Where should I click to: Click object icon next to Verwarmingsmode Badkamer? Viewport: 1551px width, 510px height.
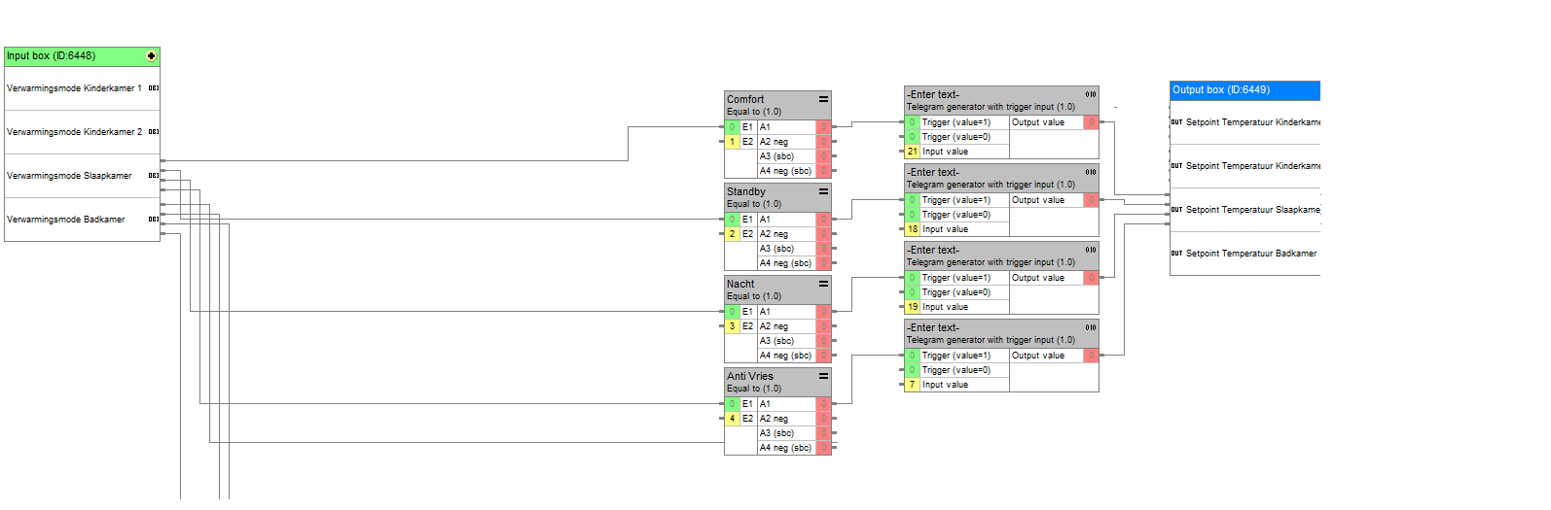point(154,220)
